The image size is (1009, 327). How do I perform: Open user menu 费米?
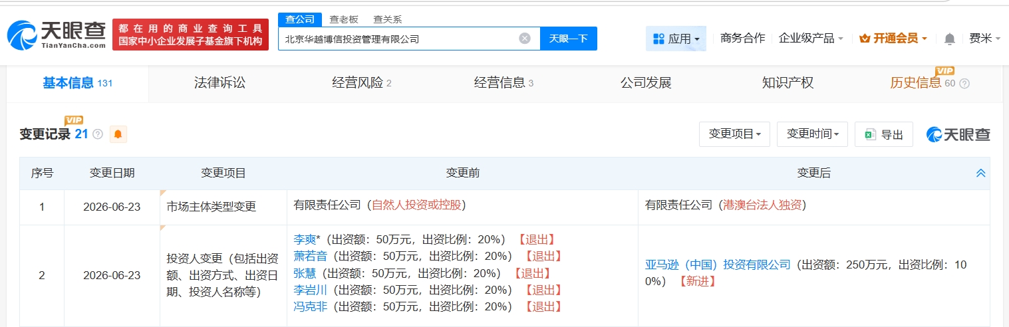(x=984, y=39)
